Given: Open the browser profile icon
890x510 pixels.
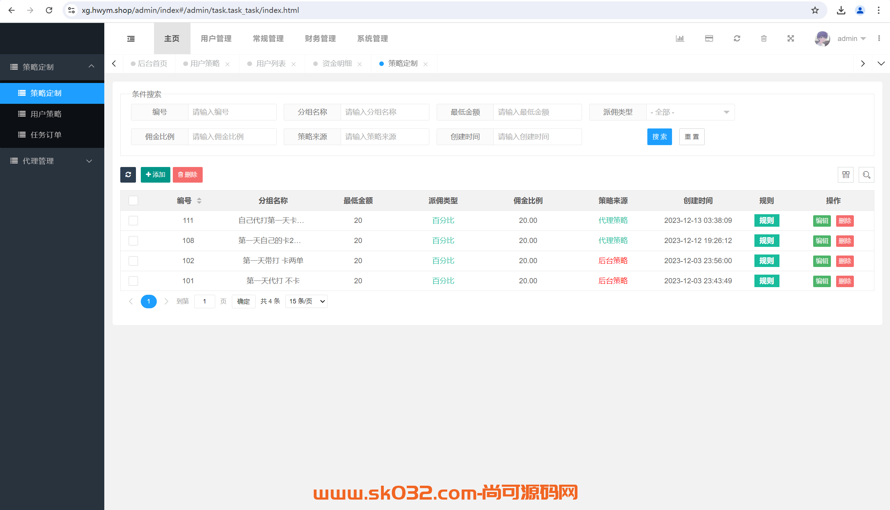Looking at the screenshot, I should [860, 10].
